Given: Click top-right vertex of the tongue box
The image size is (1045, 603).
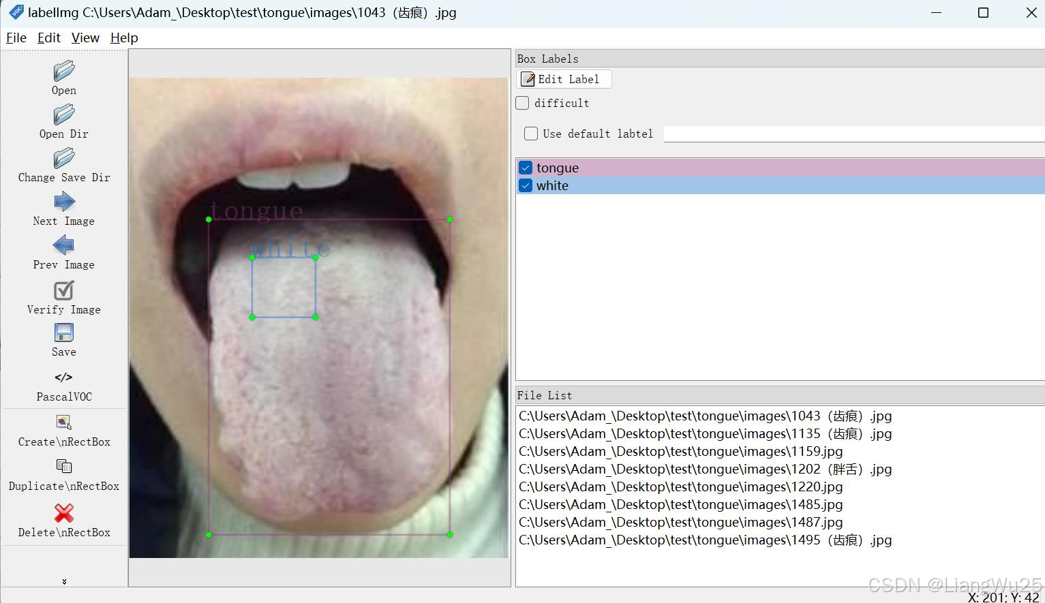Looking at the screenshot, I should [450, 219].
